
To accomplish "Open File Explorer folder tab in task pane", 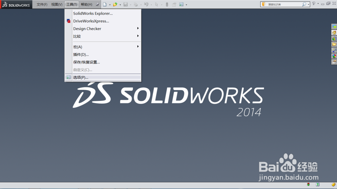I will pyautogui.click(x=334, y=44).
